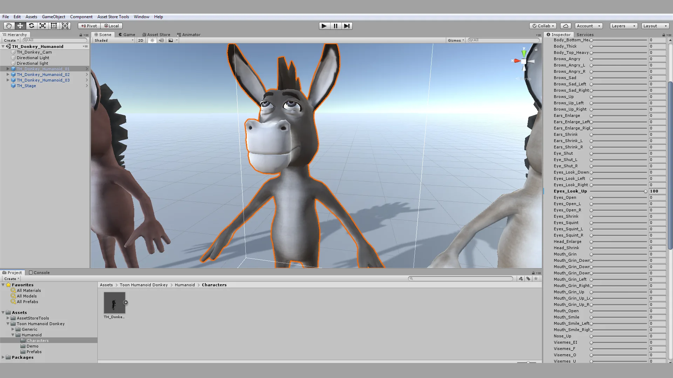The width and height of the screenshot is (673, 378).
Task: Go to Humanoid in breadcrumb
Action: pyautogui.click(x=185, y=285)
